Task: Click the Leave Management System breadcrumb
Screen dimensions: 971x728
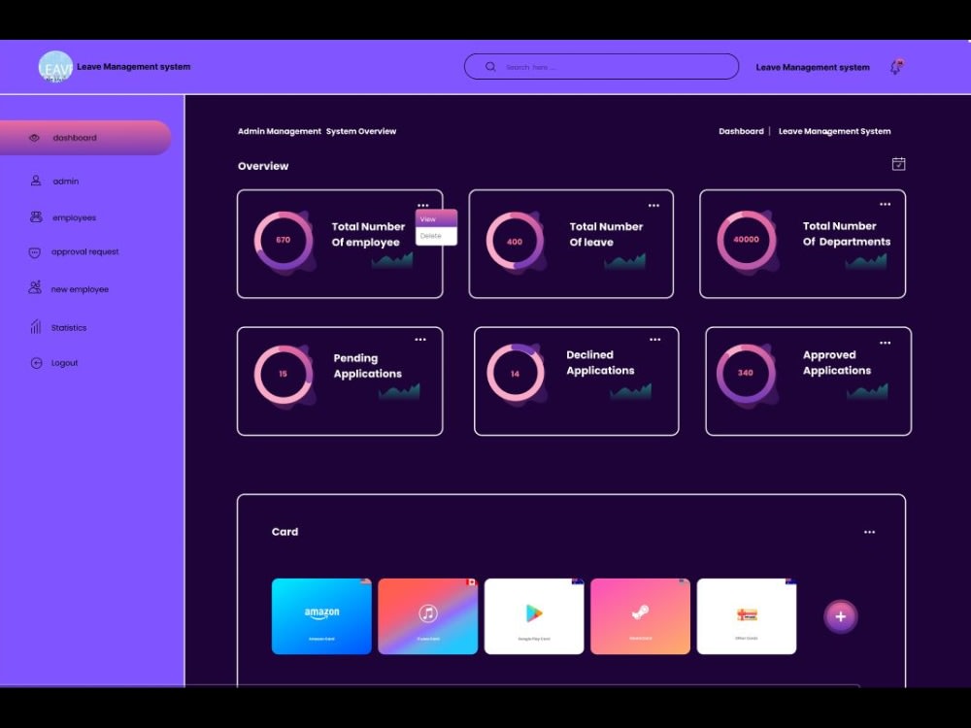Action: [x=834, y=131]
